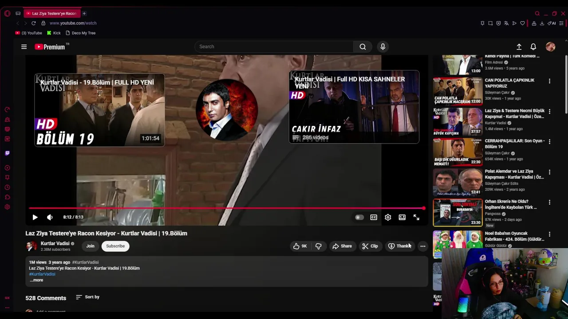The width and height of the screenshot is (568, 319).
Task: Open the sidebar history clock icon
Action: pyautogui.click(x=7, y=187)
